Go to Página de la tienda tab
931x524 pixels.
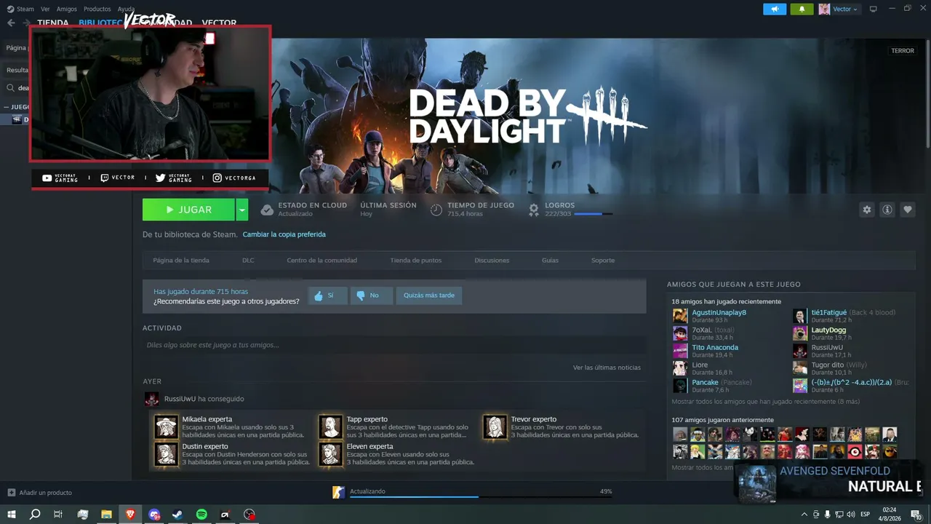(x=181, y=261)
